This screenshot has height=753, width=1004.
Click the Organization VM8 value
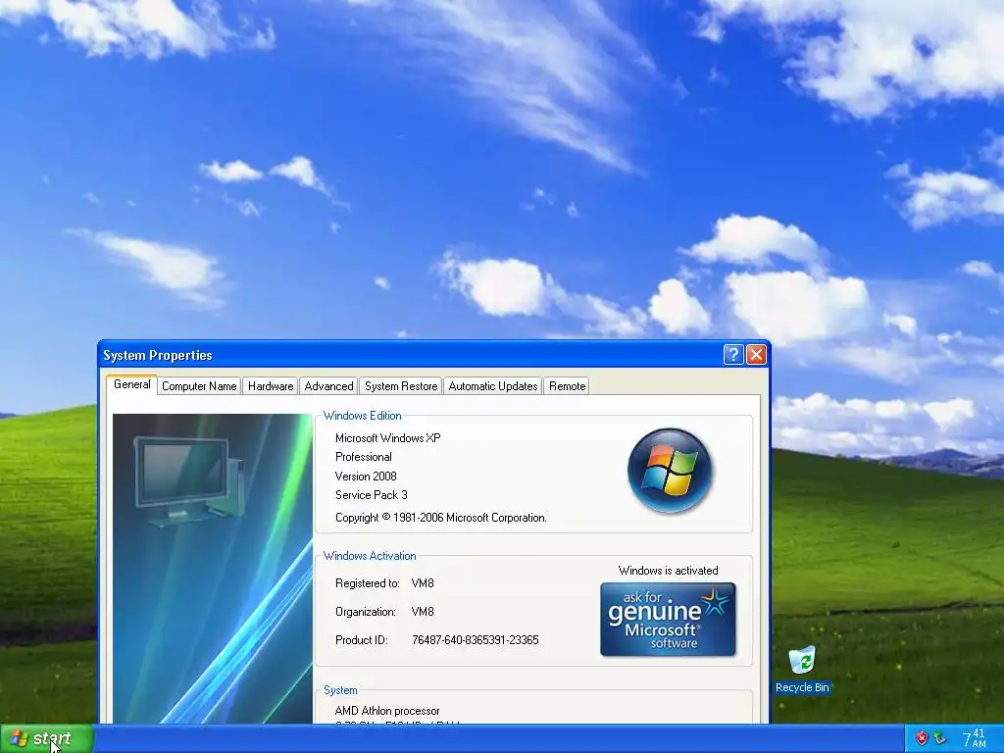[423, 612]
